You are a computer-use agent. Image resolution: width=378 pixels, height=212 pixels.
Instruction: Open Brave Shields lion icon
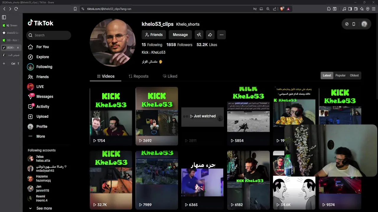pyautogui.click(x=282, y=9)
